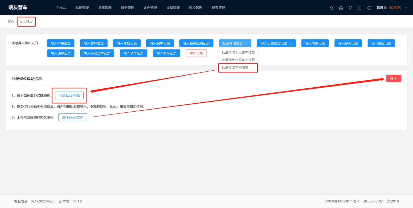
Task: Open the alarm siren alerts icon
Action: point(331,8)
